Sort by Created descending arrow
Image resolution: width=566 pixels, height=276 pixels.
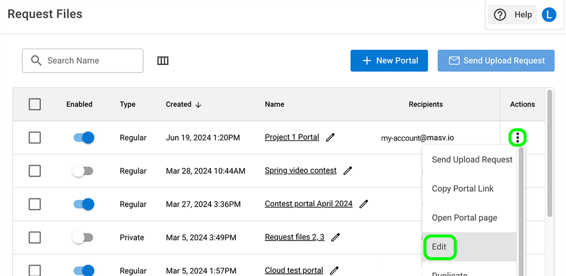click(198, 105)
